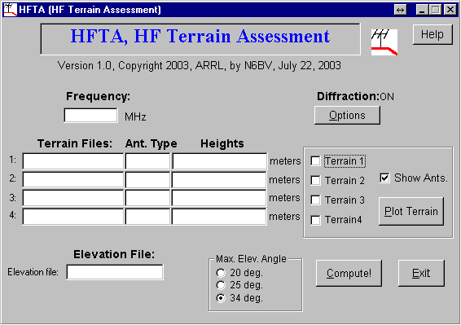The image size is (461, 325).
Task: Click Terrain Files field for row 1
Action: [73, 161]
